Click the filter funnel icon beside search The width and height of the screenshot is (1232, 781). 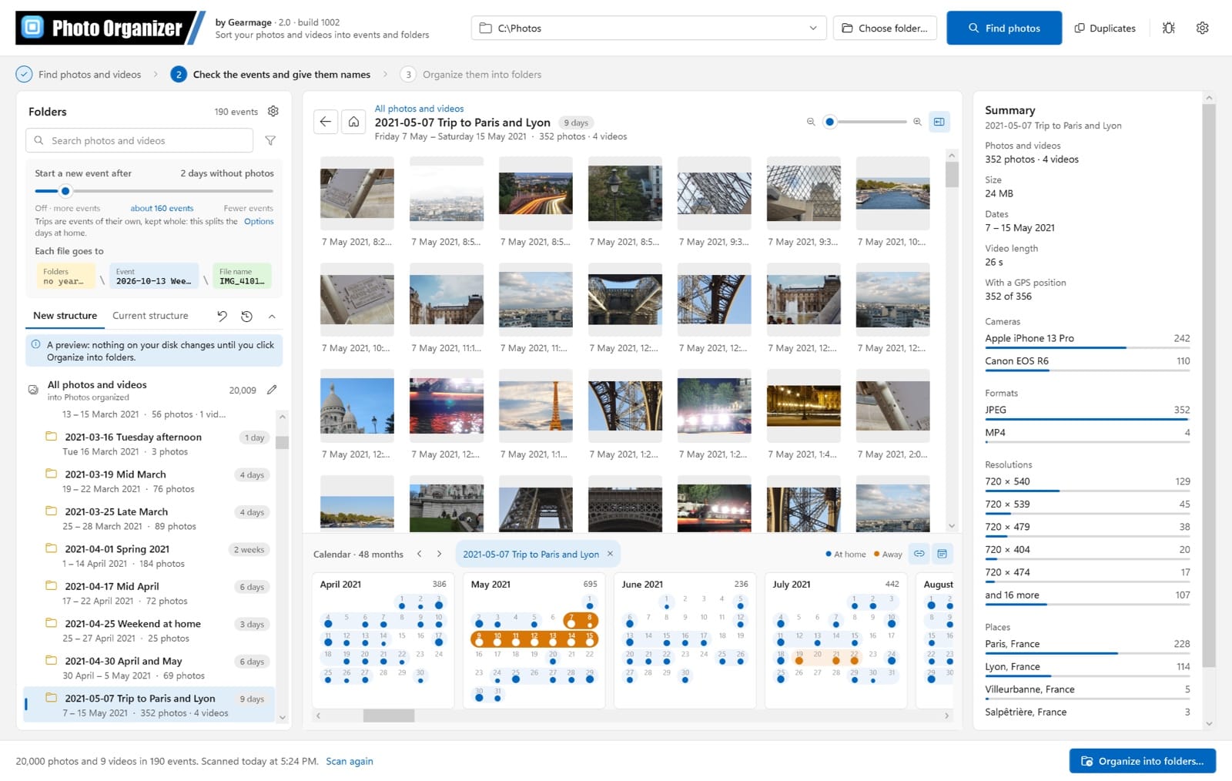click(270, 141)
